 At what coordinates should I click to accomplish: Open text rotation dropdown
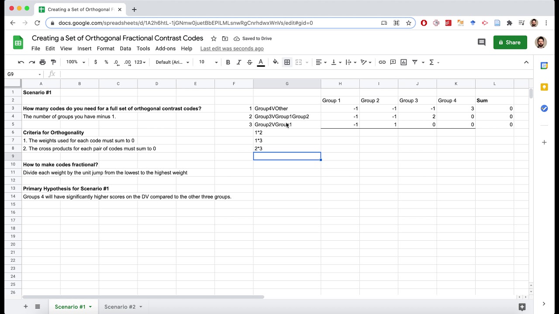pyautogui.click(x=366, y=62)
